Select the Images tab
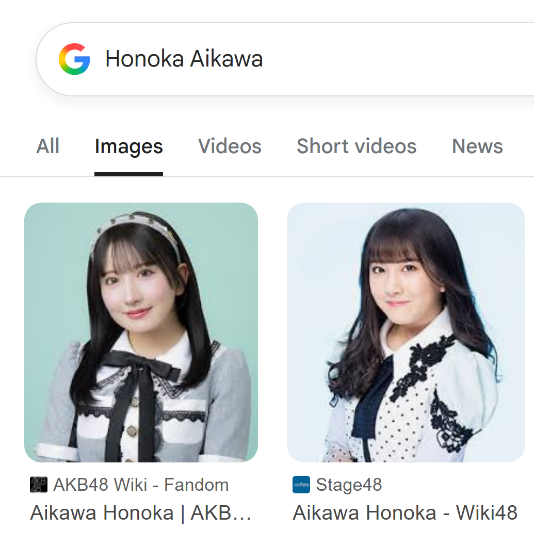This screenshot has width=534, height=548. point(128,146)
